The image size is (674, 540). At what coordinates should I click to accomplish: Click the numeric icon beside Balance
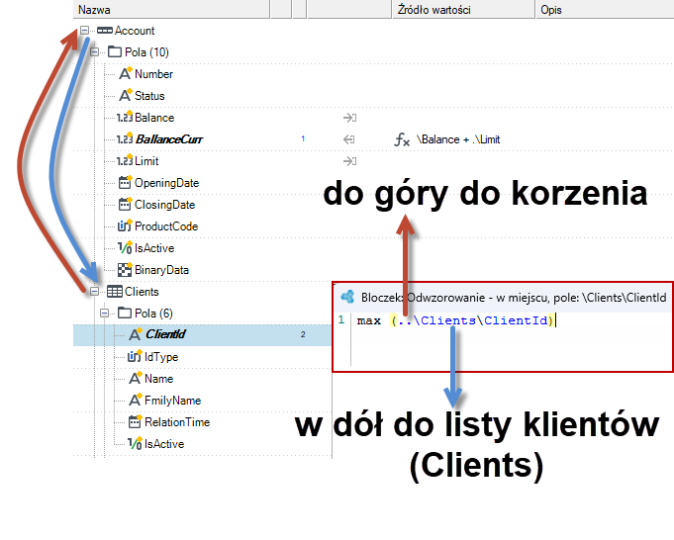click(x=125, y=117)
